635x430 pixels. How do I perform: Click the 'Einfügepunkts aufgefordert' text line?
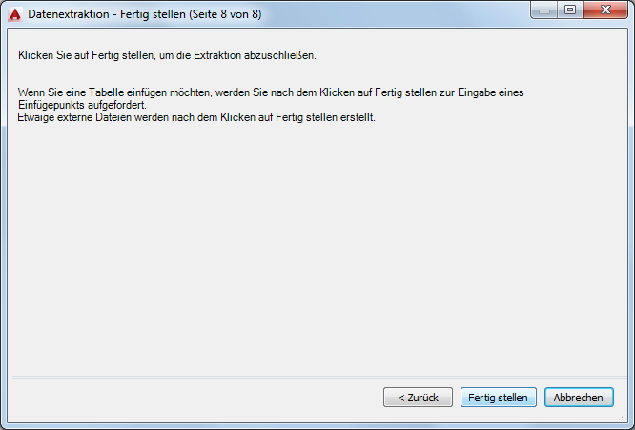[82, 105]
